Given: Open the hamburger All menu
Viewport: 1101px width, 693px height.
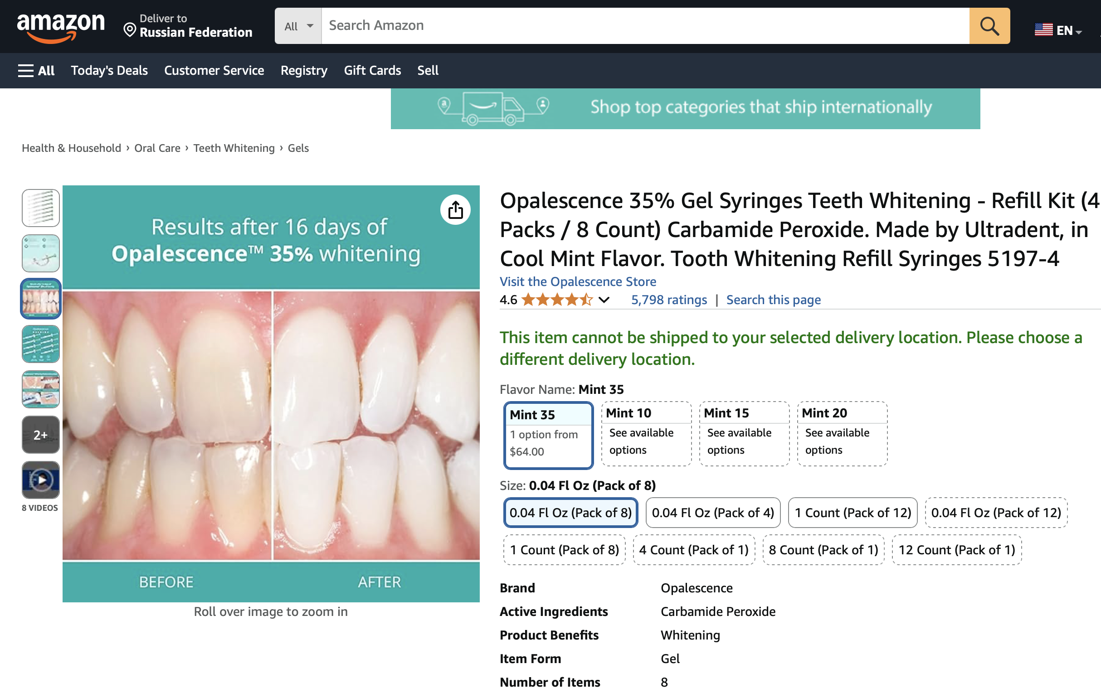Looking at the screenshot, I should point(36,71).
